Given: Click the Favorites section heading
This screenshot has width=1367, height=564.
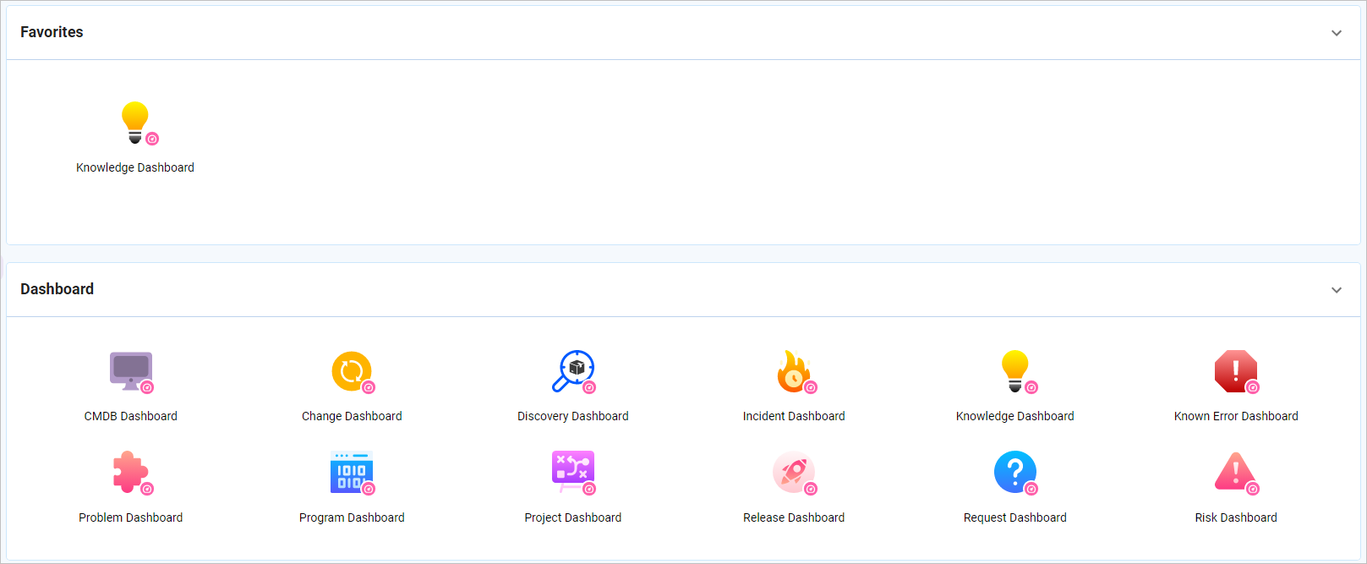Looking at the screenshot, I should (x=52, y=32).
